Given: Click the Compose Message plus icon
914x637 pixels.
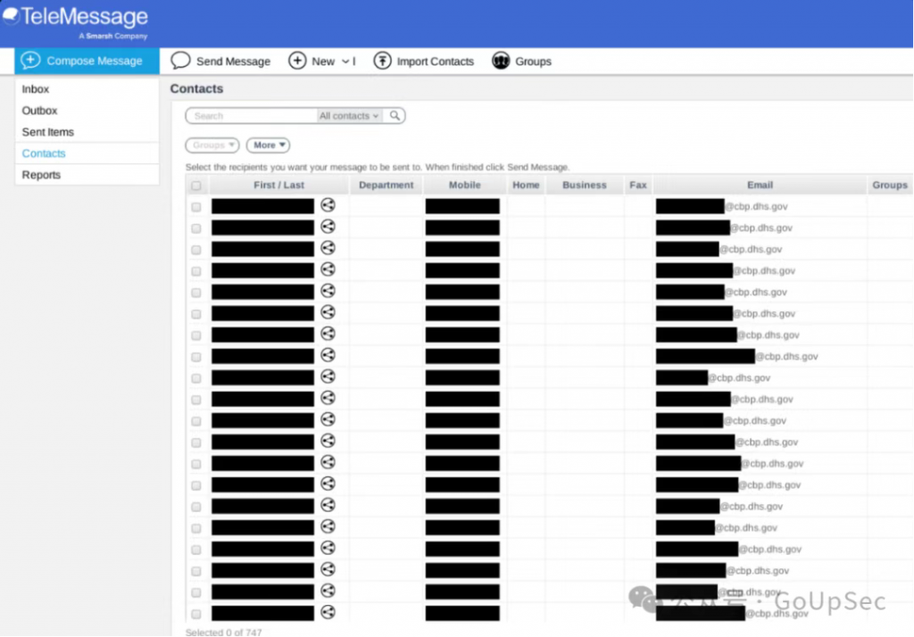Looking at the screenshot, I should (x=30, y=60).
